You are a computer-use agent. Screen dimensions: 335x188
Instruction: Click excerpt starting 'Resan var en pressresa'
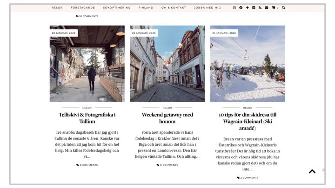[248, 154]
